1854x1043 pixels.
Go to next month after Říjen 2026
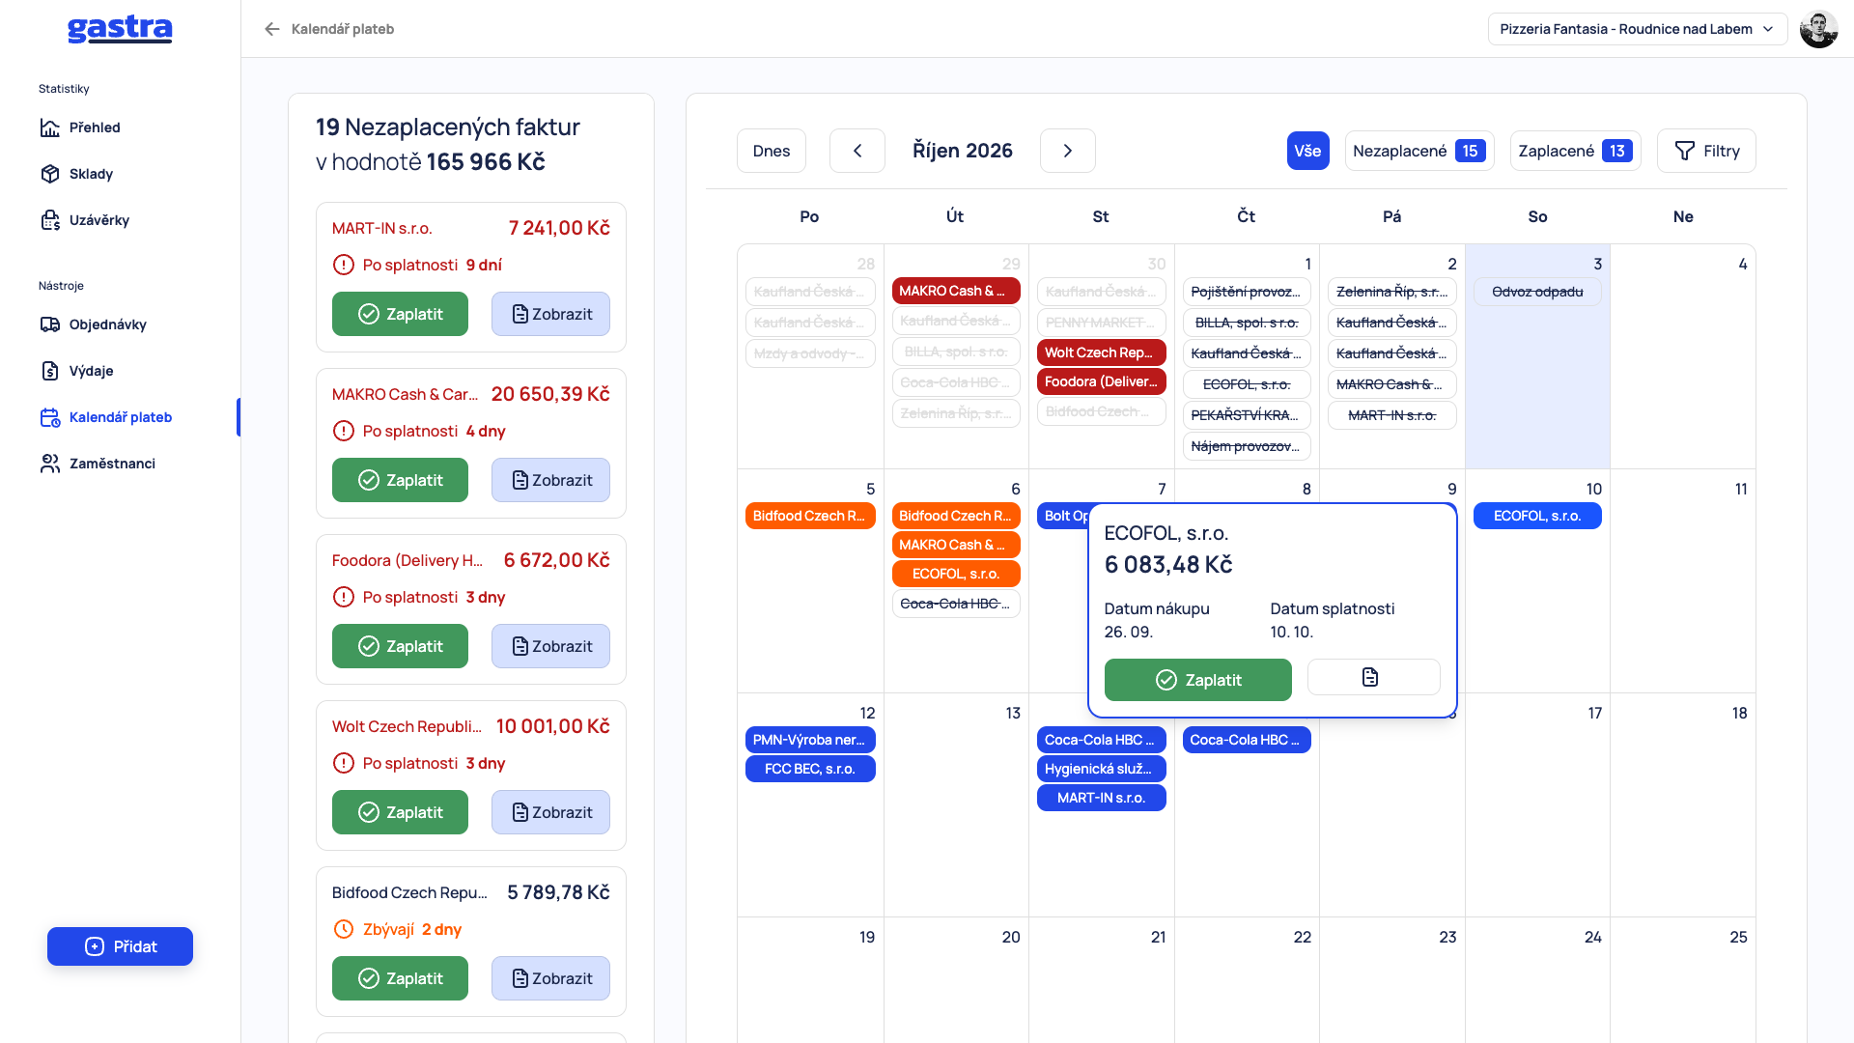point(1067,151)
